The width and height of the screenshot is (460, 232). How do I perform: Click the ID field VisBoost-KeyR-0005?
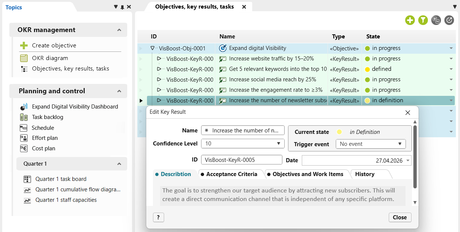pos(242,160)
